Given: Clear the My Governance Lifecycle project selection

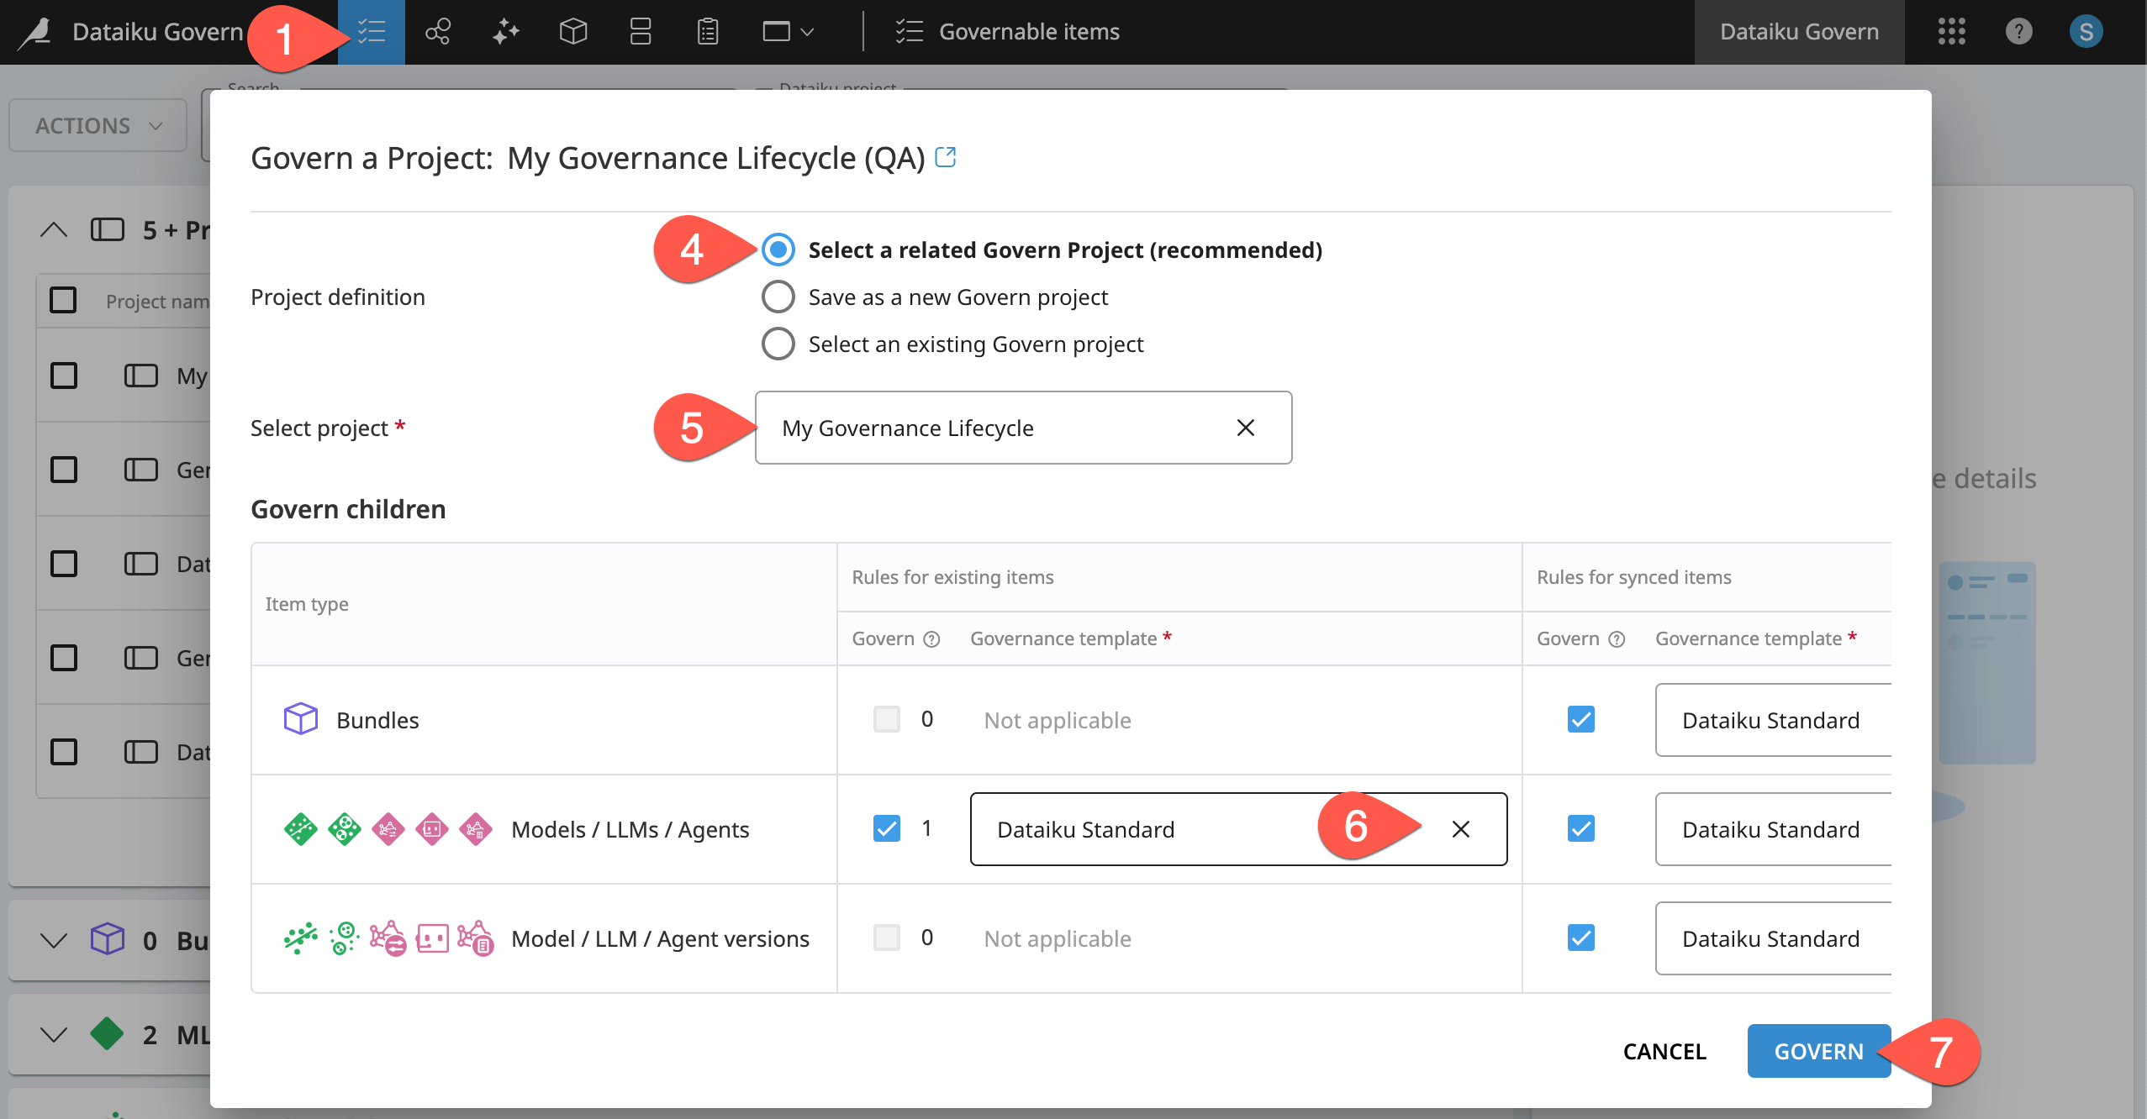Looking at the screenshot, I should pyautogui.click(x=1245, y=428).
